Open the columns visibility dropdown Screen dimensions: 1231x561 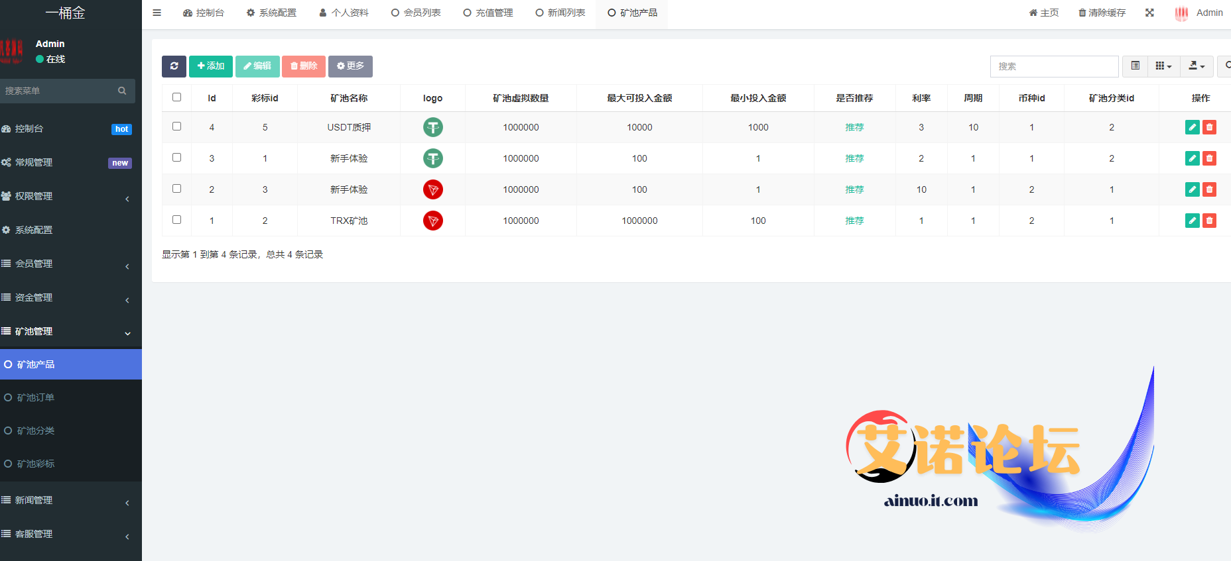tap(1163, 66)
